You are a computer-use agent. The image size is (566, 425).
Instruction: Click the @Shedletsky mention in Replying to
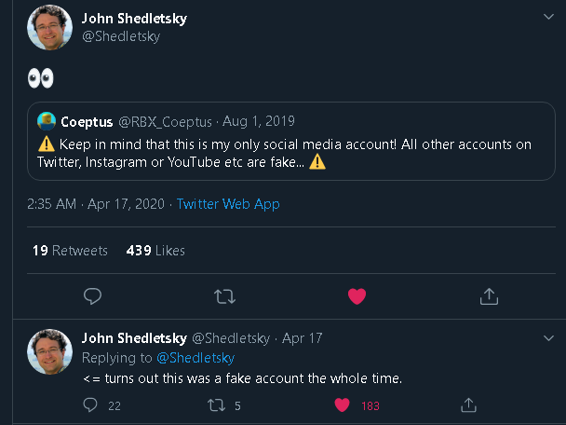[x=195, y=358]
